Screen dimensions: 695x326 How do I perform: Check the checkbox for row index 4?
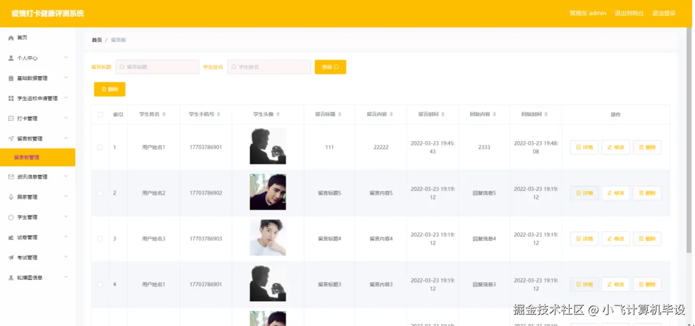pyautogui.click(x=100, y=285)
